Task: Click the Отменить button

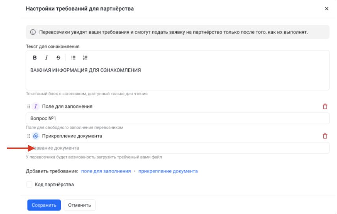Action: point(80,205)
